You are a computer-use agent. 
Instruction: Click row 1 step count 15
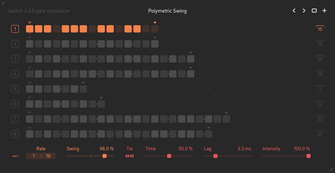[x=320, y=29]
